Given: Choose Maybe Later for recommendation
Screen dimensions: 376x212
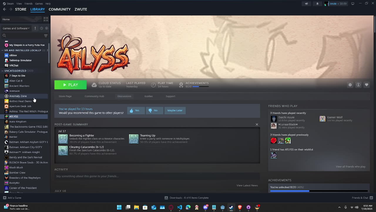Looking at the screenshot, I should point(175,110).
